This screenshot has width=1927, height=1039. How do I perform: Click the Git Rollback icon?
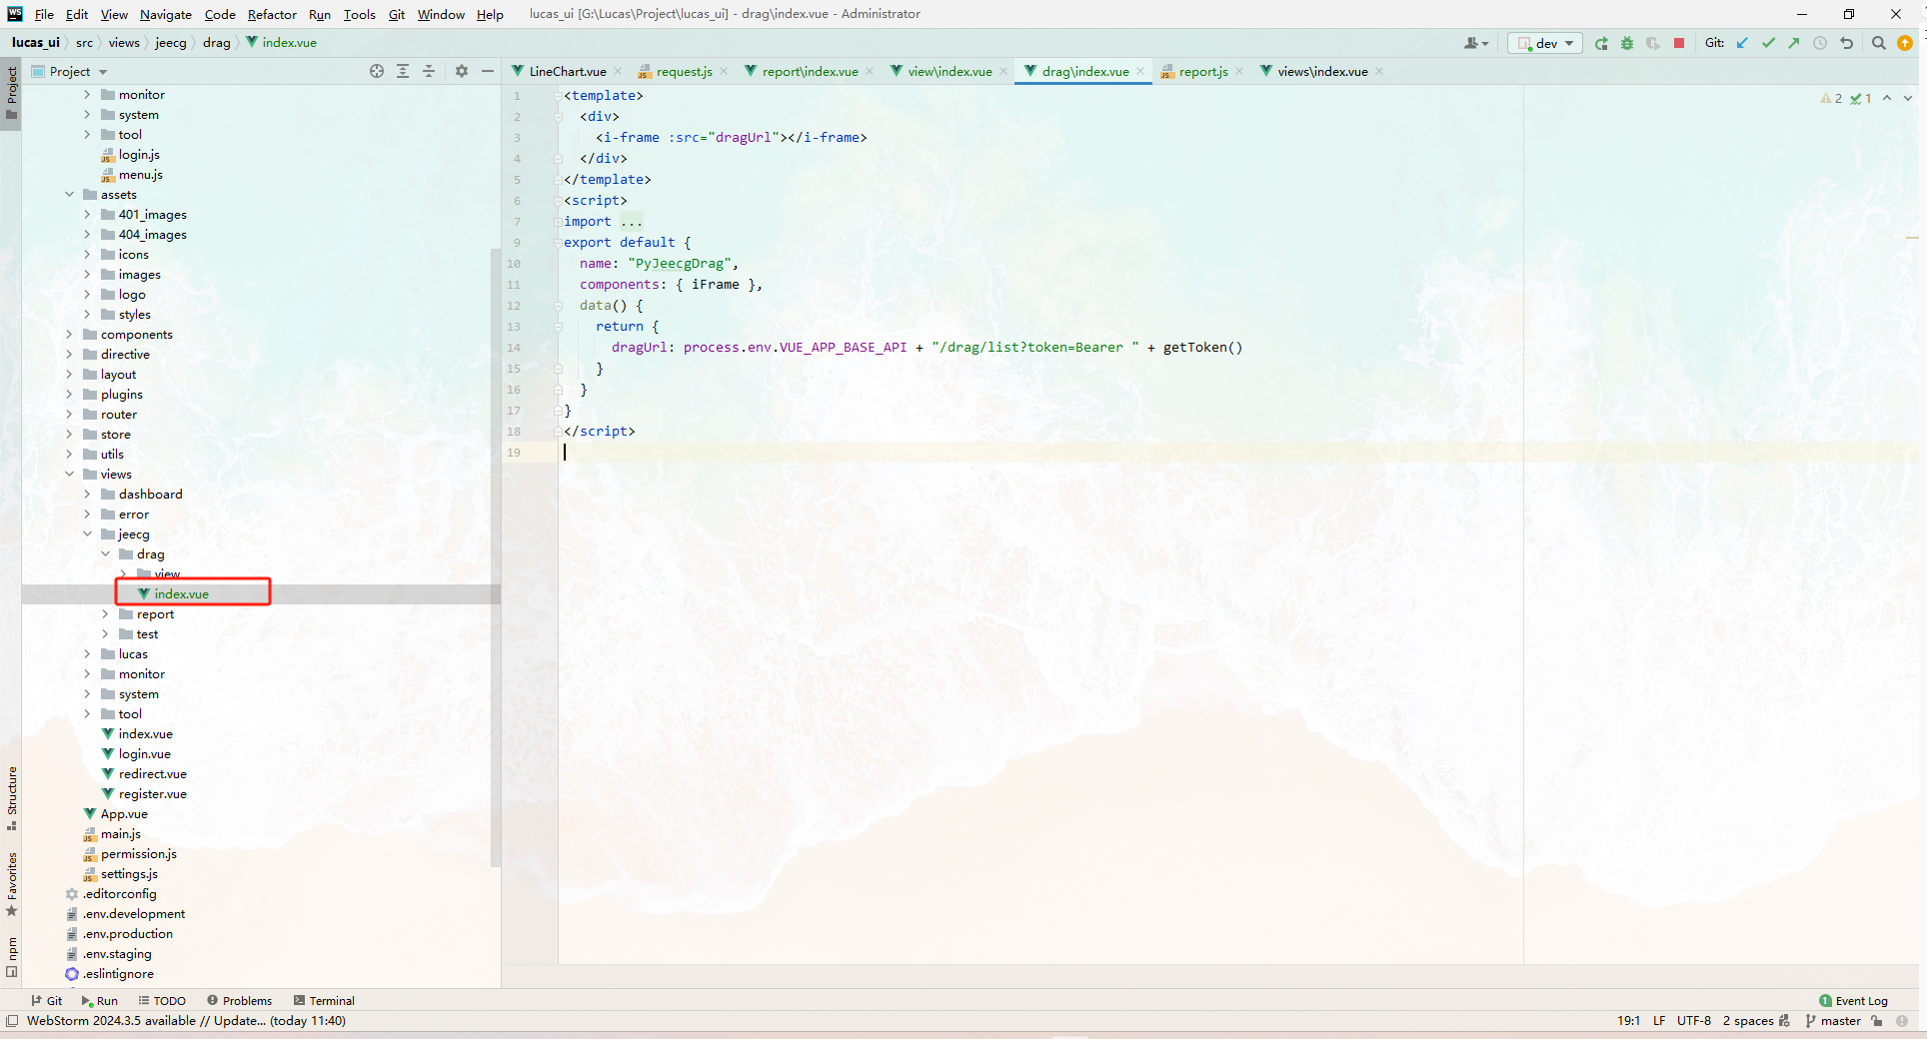click(1847, 43)
